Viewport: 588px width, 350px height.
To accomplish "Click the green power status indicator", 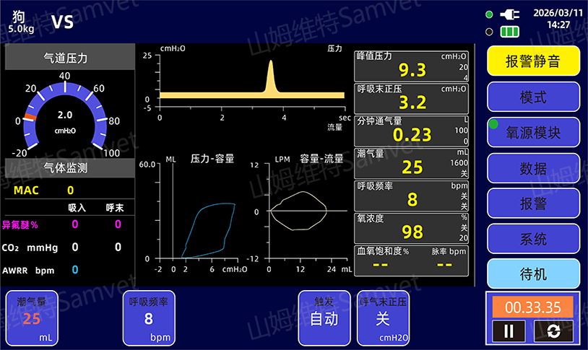I will click(489, 14).
